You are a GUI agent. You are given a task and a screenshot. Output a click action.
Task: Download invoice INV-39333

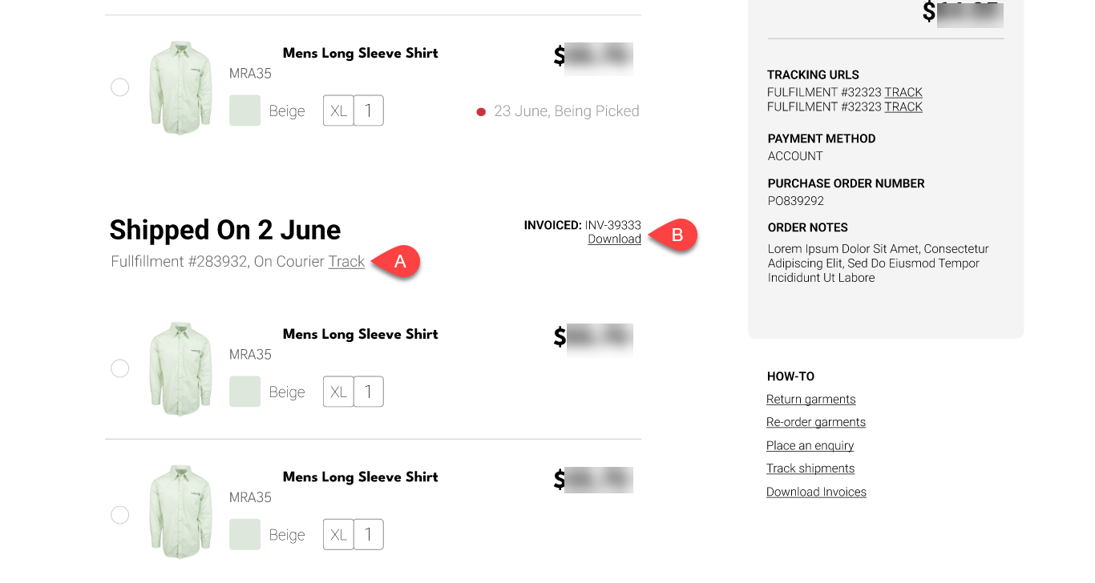click(x=614, y=239)
